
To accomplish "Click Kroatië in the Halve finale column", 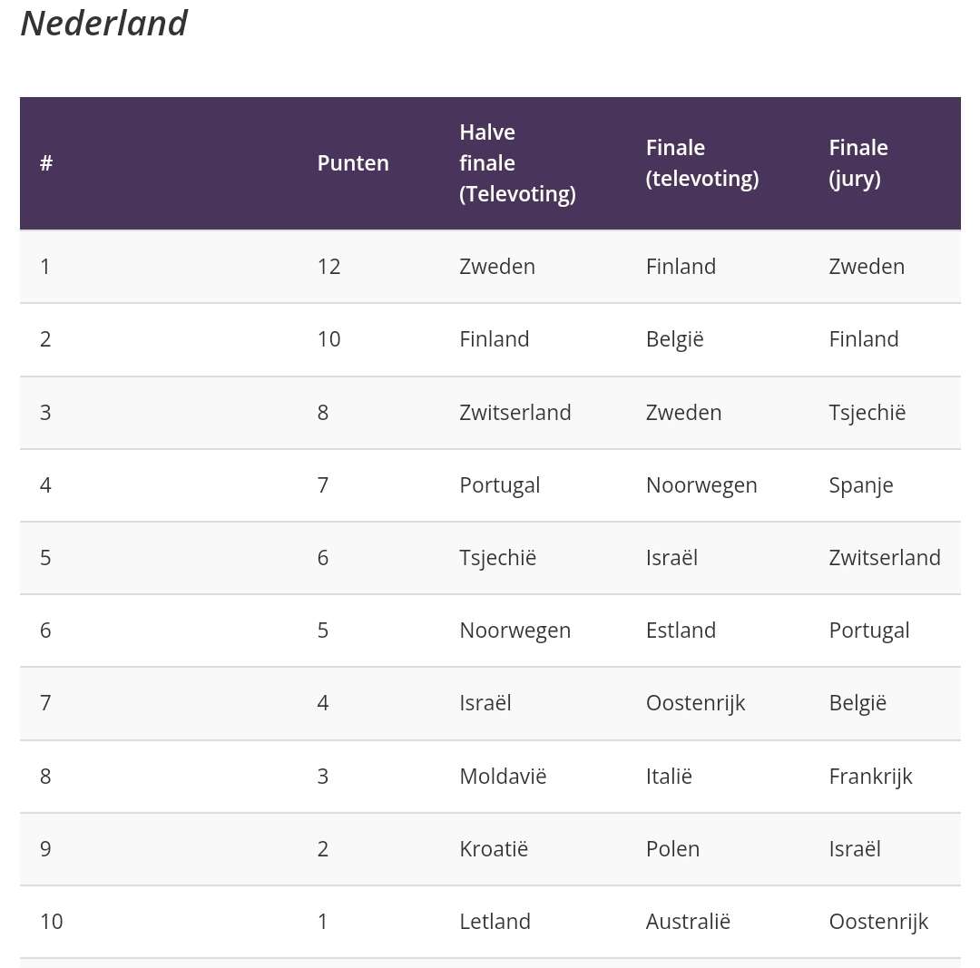I will point(493,848).
